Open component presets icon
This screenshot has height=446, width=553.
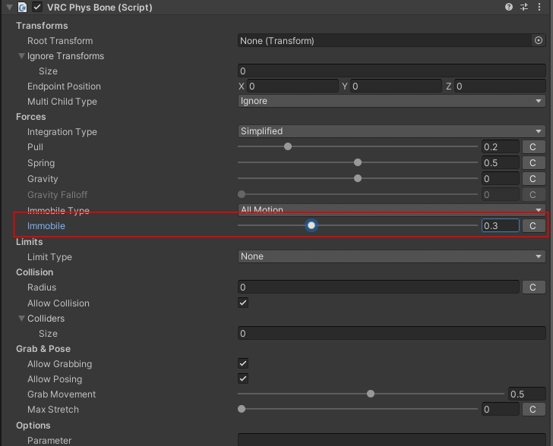(x=524, y=7)
